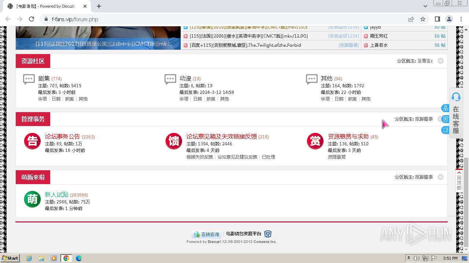Open the 其他 forum speech-bubble icon

point(312,79)
